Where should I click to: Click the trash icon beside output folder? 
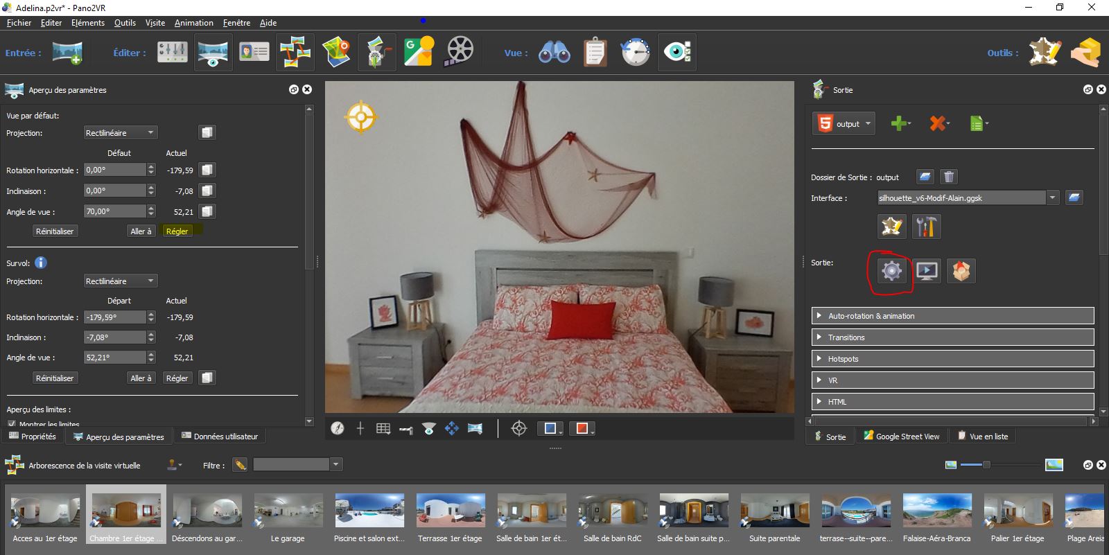pyautogui.click(x=949, y=177)
